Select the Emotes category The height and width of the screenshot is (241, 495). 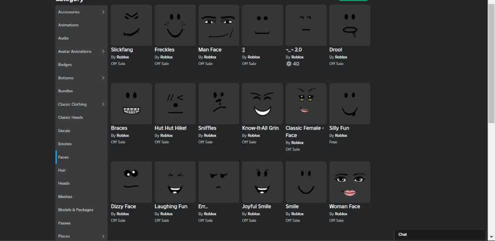(82, 144)
